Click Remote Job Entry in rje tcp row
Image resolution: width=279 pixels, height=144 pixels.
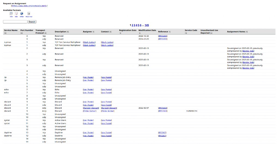(63, 77)
